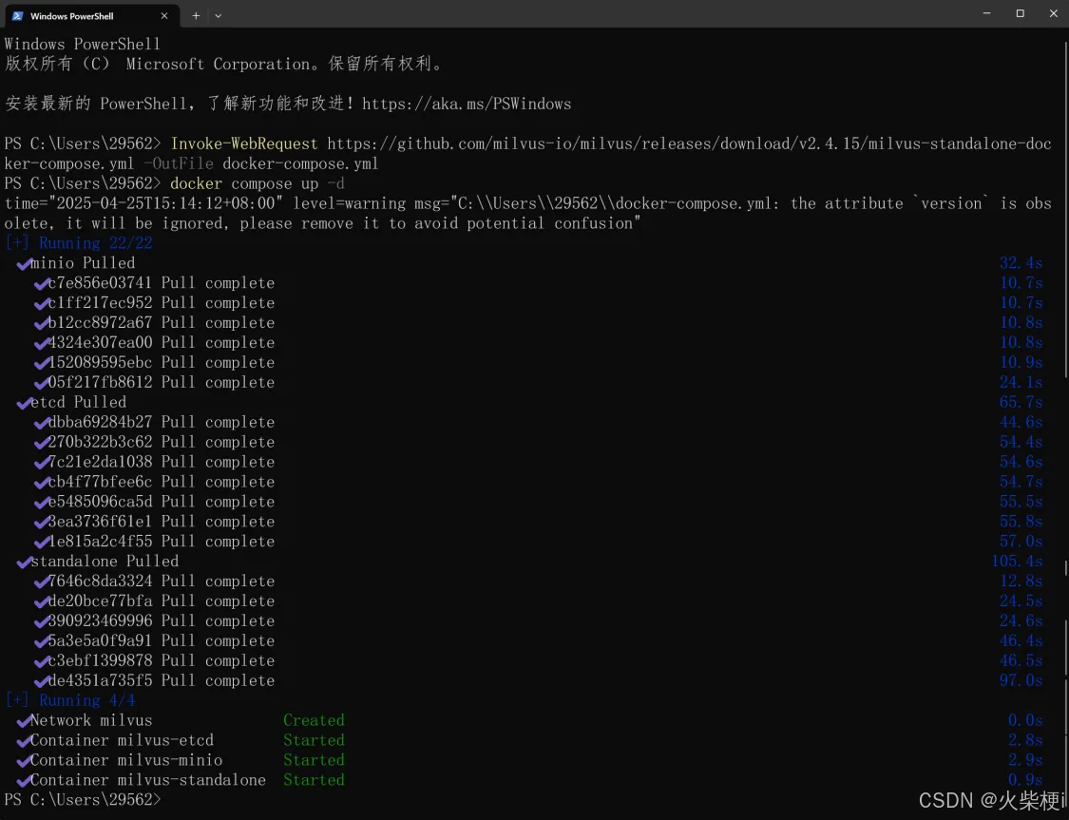Image resolution: width=1069 pixels, height=820 pixels.
Task: Click the 7c21e2da1038 Pull complete line
Action: [x=154, y=462]
